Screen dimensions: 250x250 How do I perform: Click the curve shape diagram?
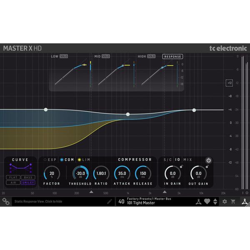pos(20,168)
